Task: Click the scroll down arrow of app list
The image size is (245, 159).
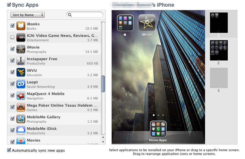Action: tap(103, 142)
